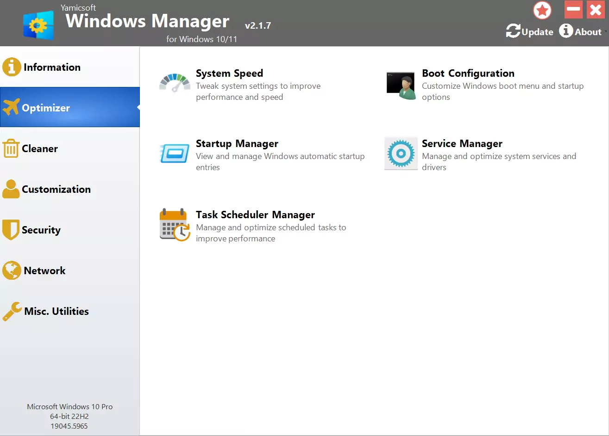
Task: Click the Optimizer airplane icon
Action: (11, 107)
